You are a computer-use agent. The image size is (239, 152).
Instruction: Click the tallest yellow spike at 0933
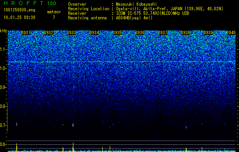(x=73, y=147)
